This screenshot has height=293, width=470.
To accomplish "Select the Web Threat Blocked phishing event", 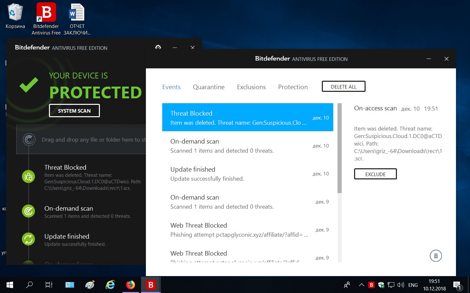I will 239,230.
